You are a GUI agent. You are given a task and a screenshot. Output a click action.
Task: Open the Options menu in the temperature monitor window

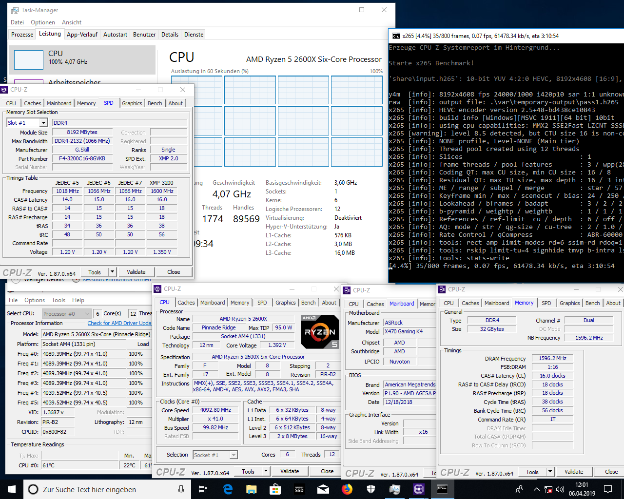point(35,300)
